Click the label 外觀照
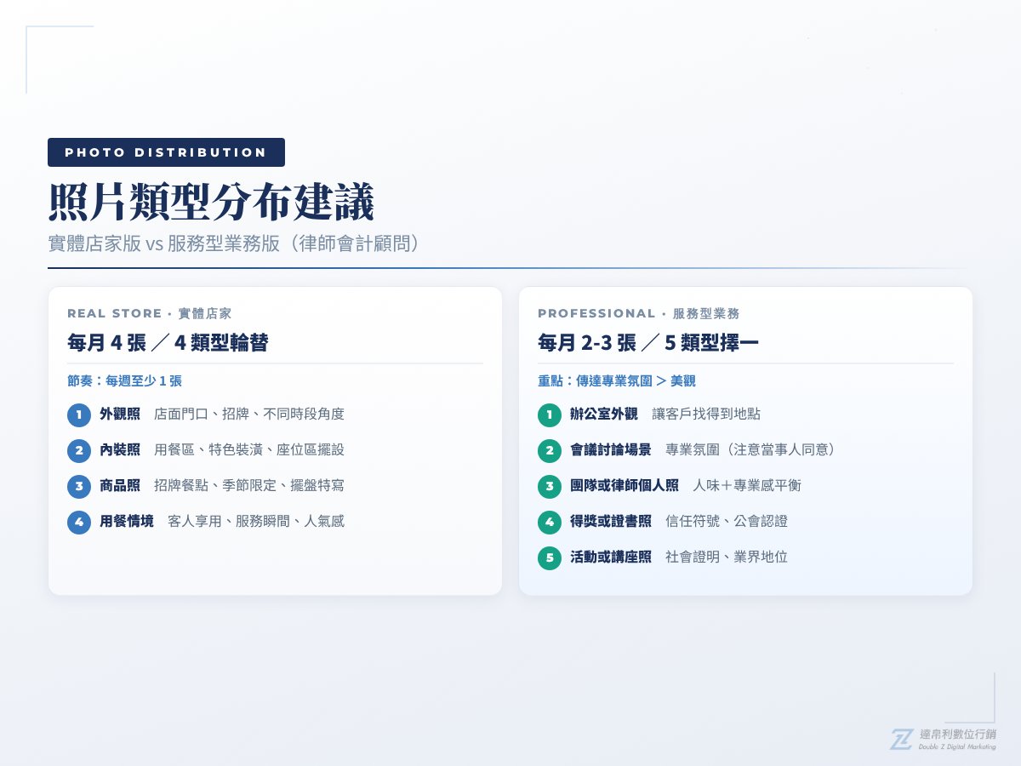Viewport: 1021px width, 766px height. tap(120, 414)
